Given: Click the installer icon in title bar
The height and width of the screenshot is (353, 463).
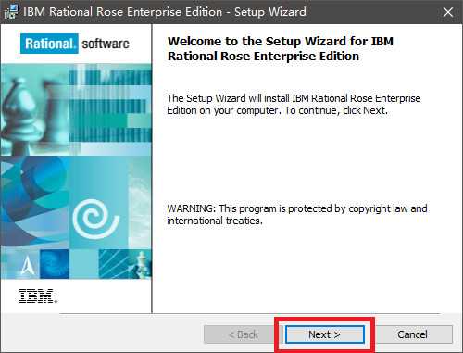Looking at the screenshot, I should (11, 12).
